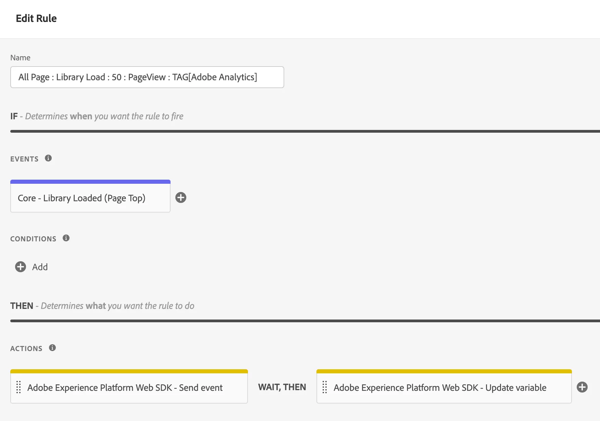Click the plus icon beside Add condition
Image resolution: width=600 pixels, height=421 pixels.
pos(21,267)
